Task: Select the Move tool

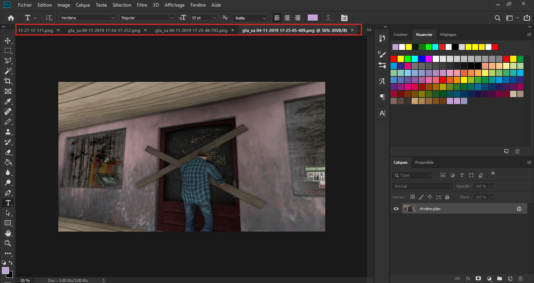Action: click(7, 41)
